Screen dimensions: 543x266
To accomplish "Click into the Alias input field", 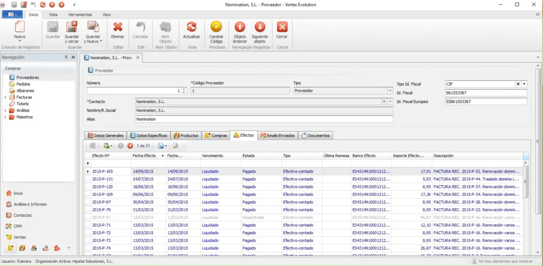I will [264, 119].
